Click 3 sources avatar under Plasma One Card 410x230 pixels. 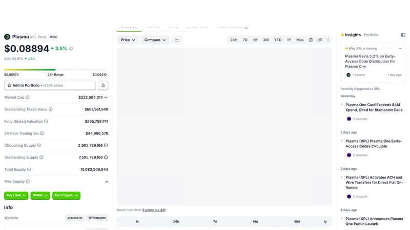(349, 119)
